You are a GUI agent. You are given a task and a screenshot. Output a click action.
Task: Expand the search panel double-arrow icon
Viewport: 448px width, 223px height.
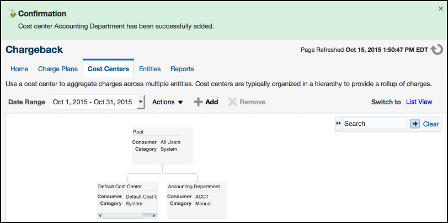tap(338, 124)
